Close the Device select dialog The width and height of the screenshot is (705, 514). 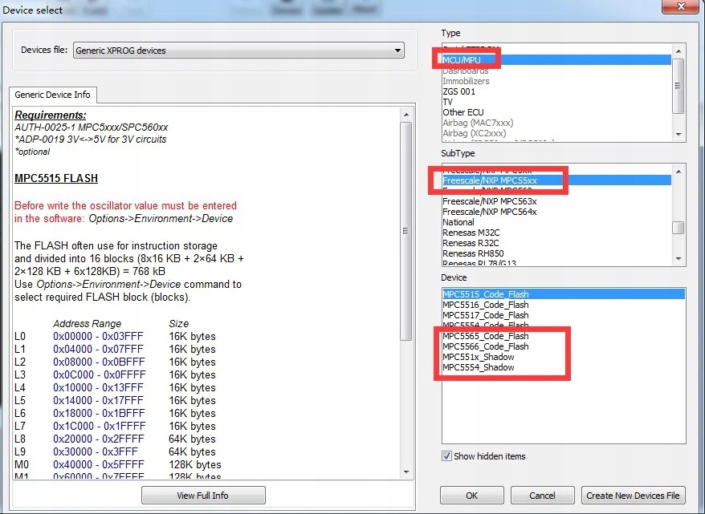pyautogui.click(x=679, y=8)
